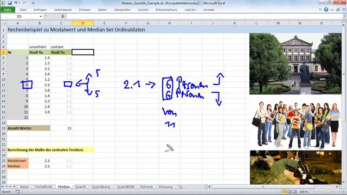Click the Undo arrow icon
The image size is (347, 195).
16,3
